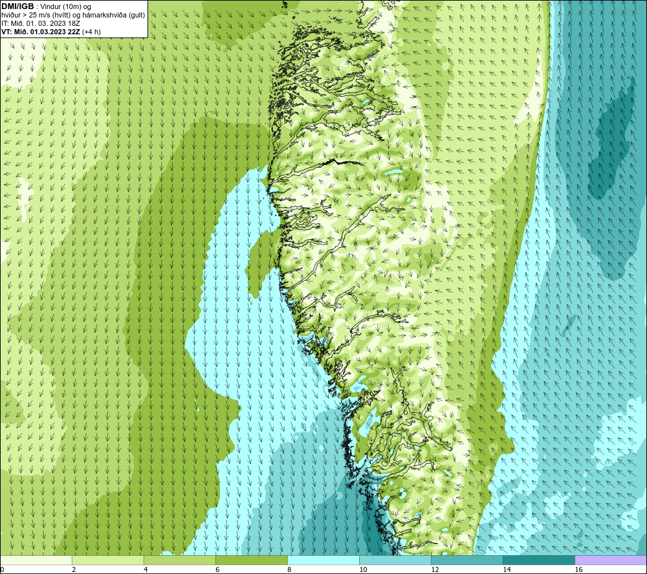Click the 14–16 m/s dark teal swatch
Viewport: 647px width, 574px height.
click(539, 560)
